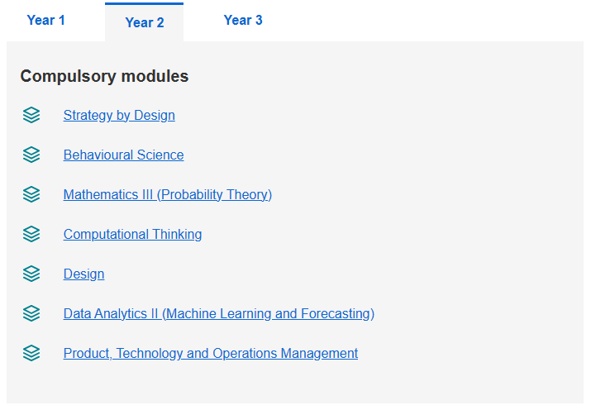
Task: Open Data Analytics II (Machine Learning and Forecasting)
Action: coord(219,314)
